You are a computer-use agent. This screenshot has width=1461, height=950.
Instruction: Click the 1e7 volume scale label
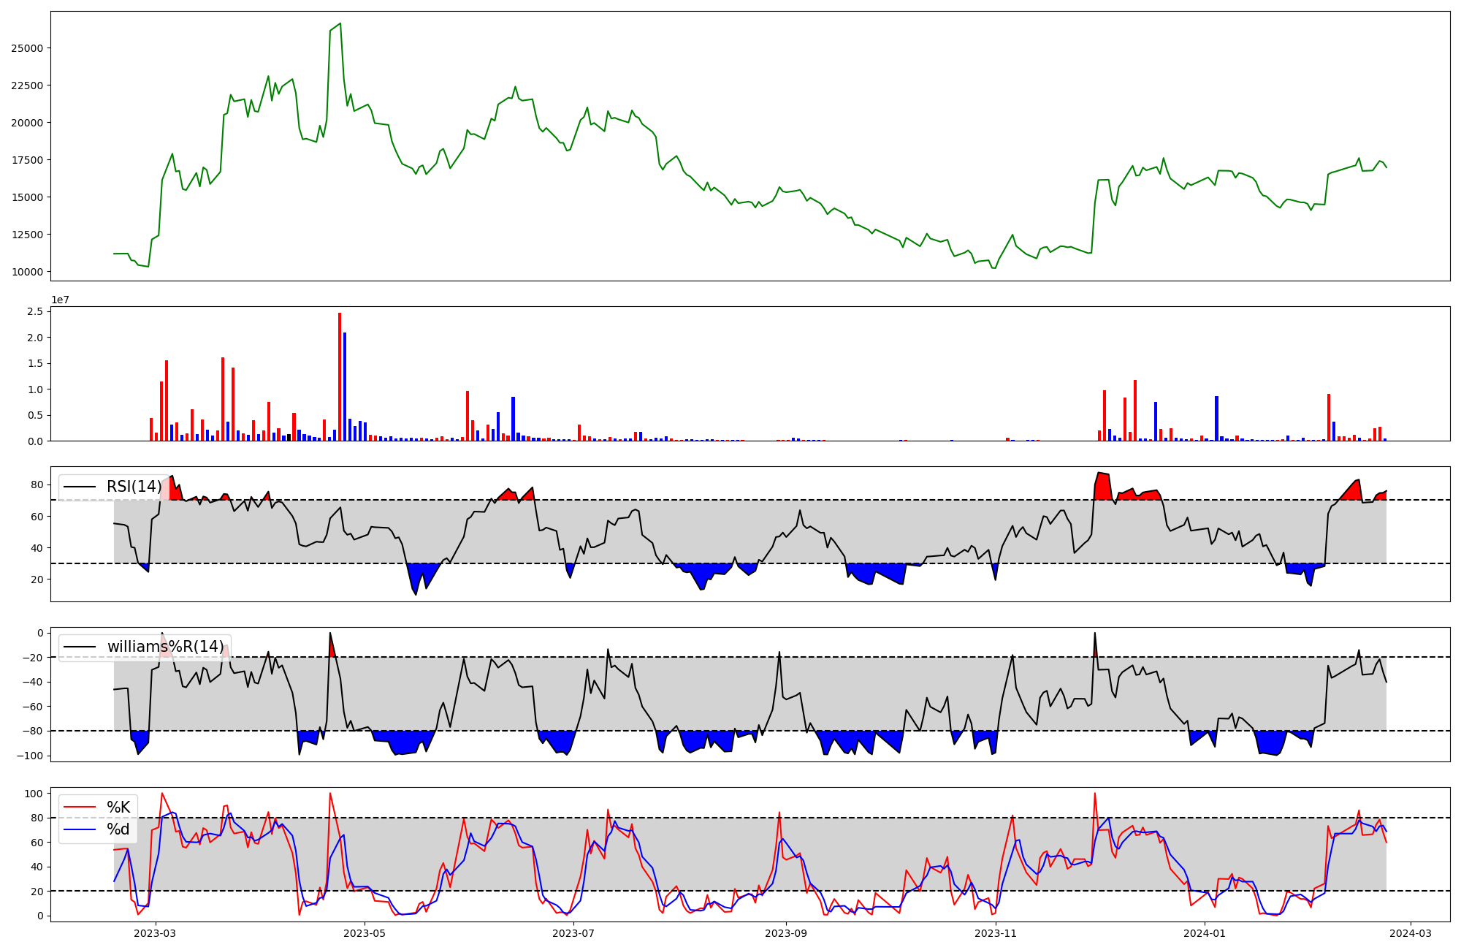60,300
